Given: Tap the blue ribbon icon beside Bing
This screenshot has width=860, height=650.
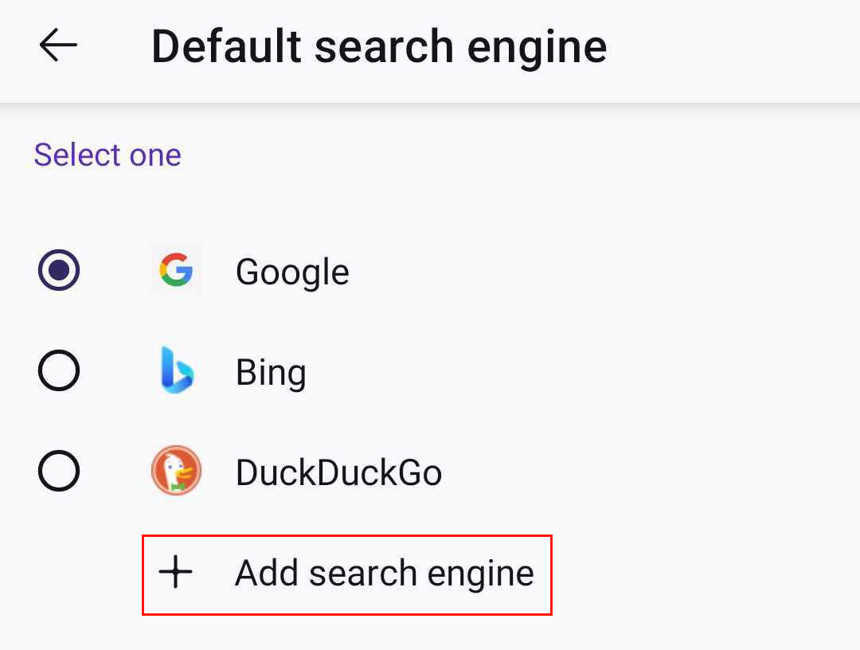Looking at the screenshot, I should [176, 370].
